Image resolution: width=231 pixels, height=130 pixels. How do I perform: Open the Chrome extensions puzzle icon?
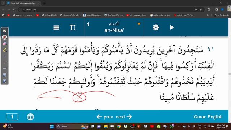click(209, 10)
